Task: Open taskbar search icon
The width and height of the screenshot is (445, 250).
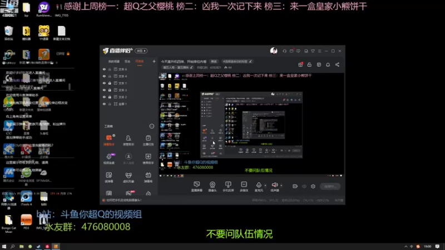Action: [x=12, y=246]
